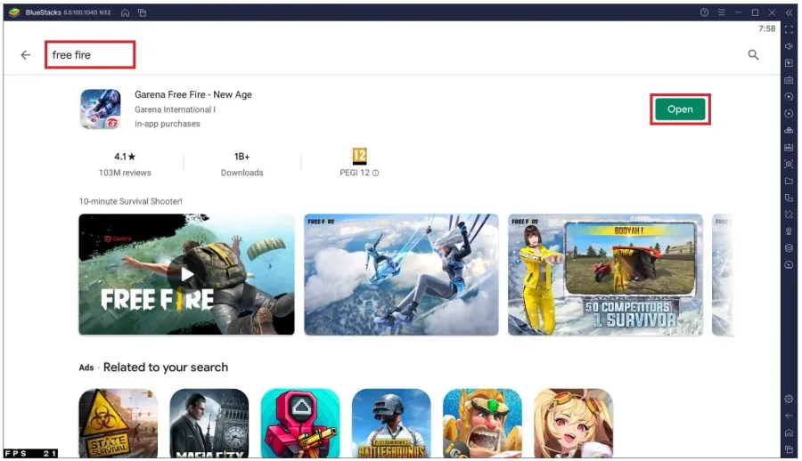This screenshot has width=802, height=461.
Task: Open Garena Free Fire with Open button
Action: [x=680, y=109]
